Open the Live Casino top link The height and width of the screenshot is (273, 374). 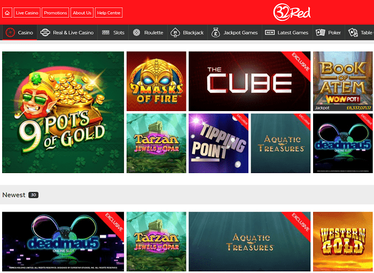click(27, 13)
